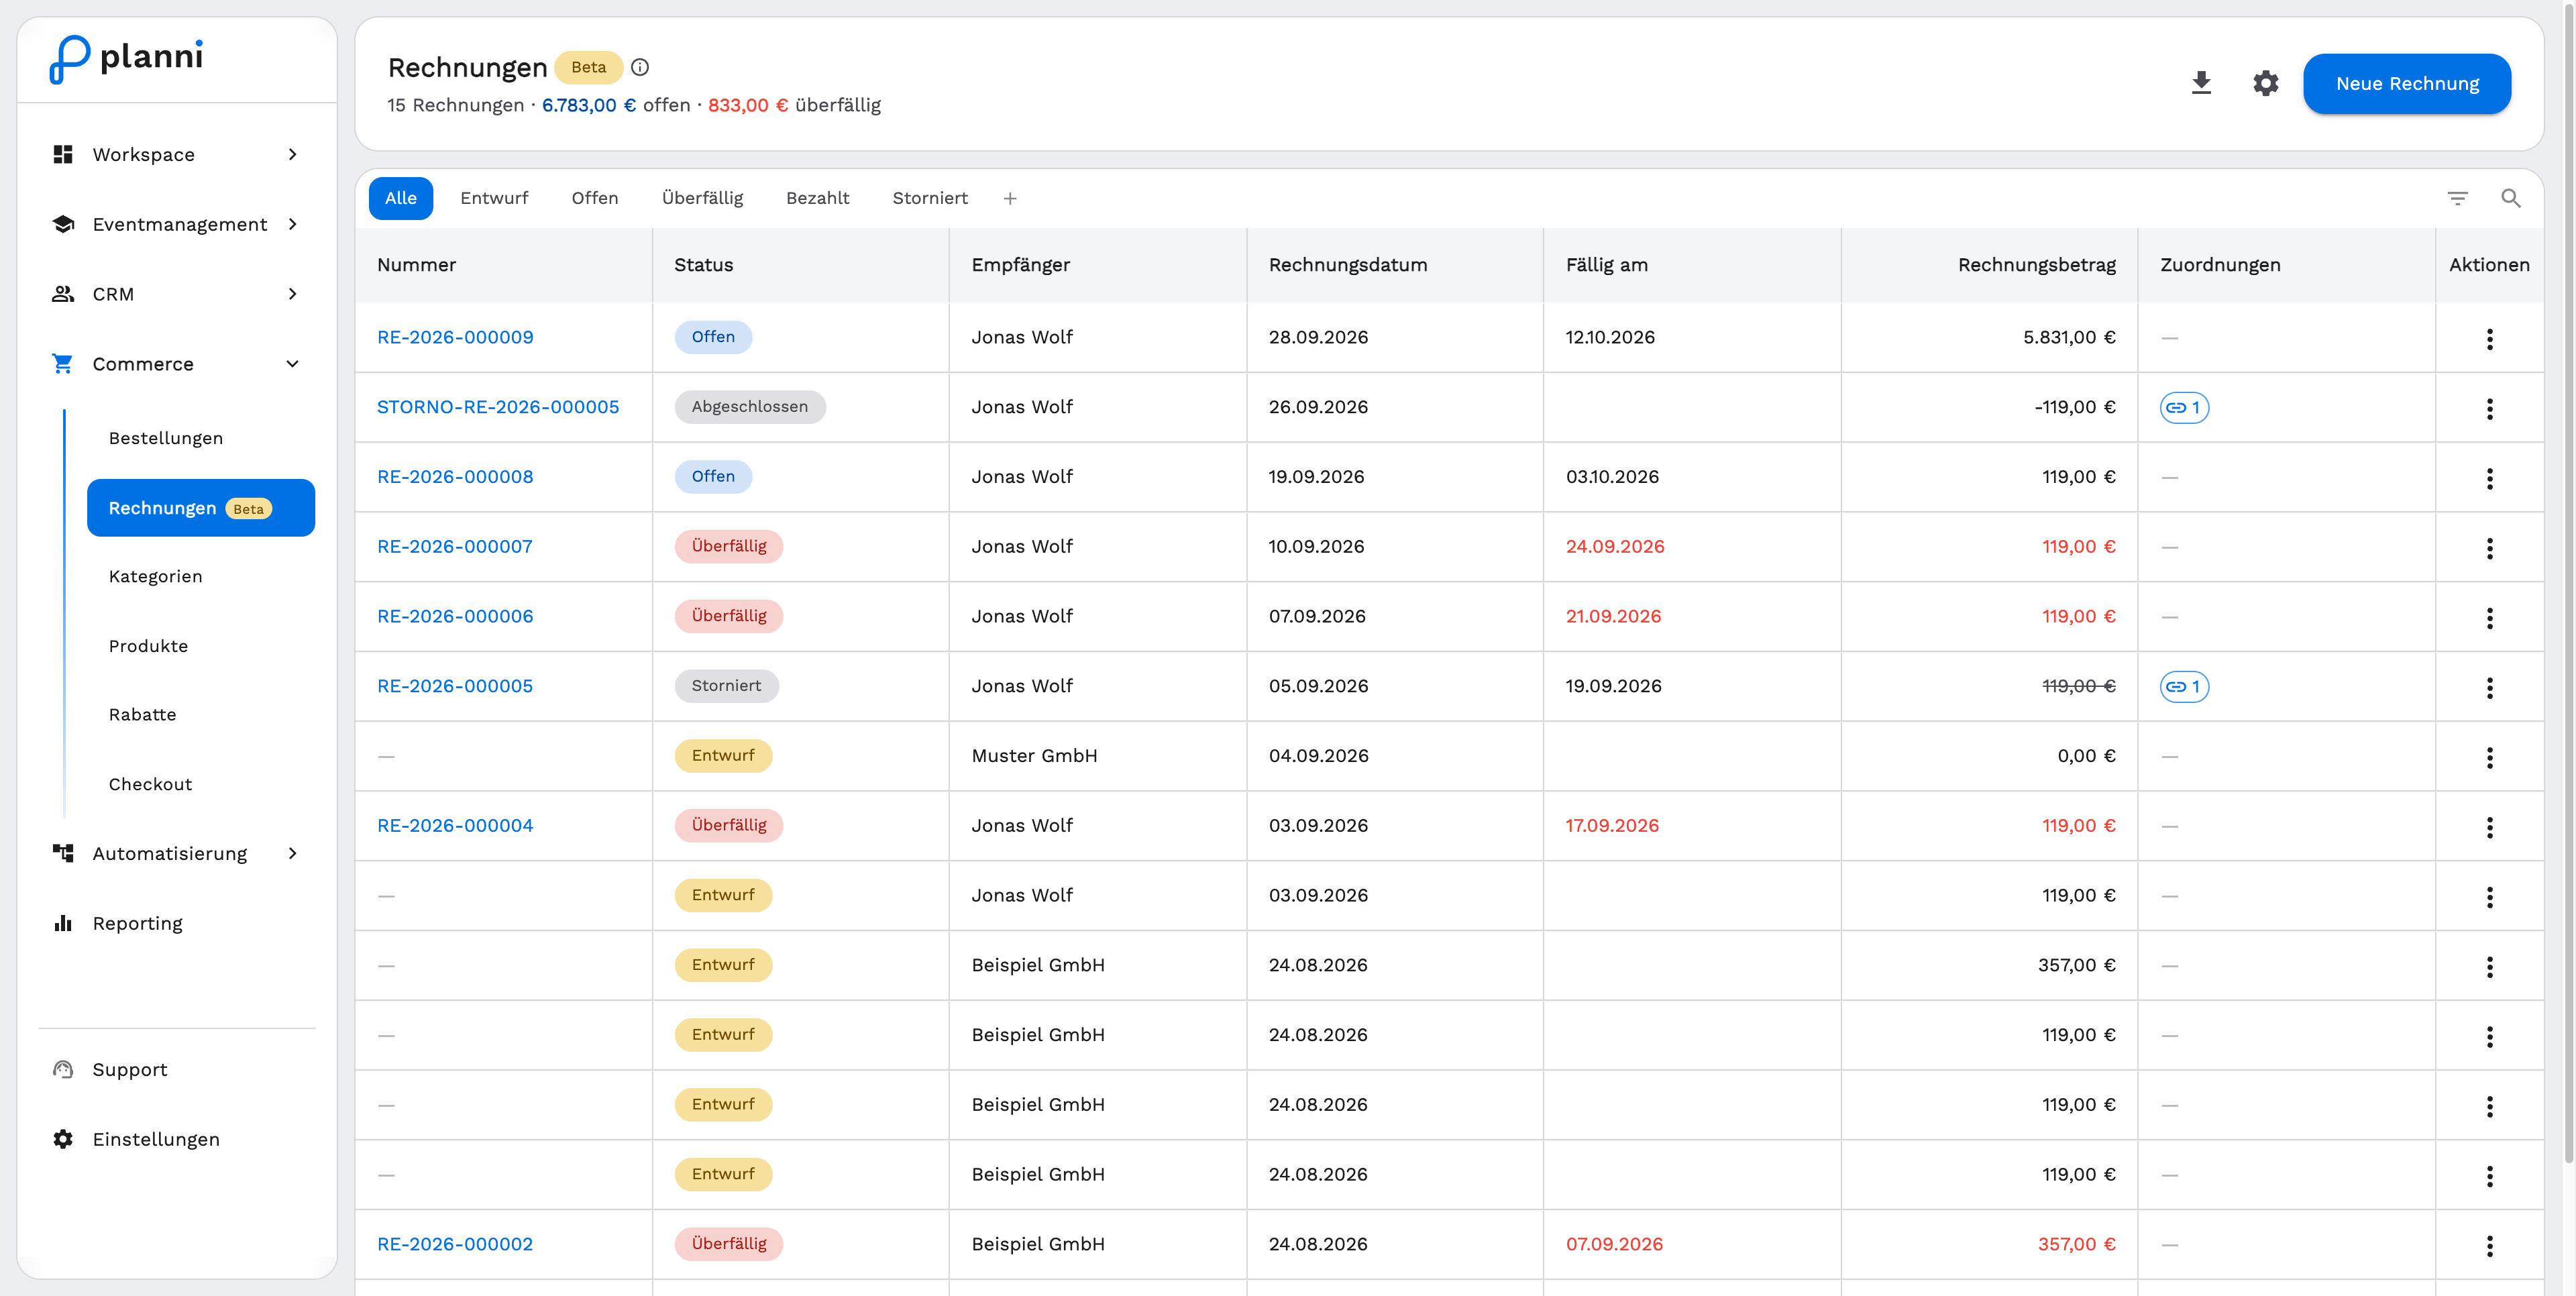The width and height of the screenshot is (2576, 1296).
Task: Open actions menu for STORNO-RE-2026-000005
Action: 2489,408
